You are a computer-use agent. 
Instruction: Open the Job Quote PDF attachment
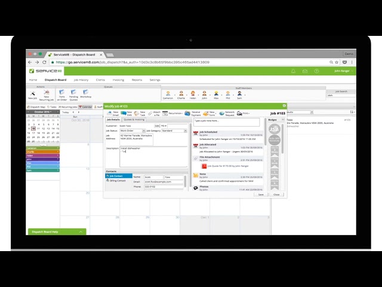225,166
